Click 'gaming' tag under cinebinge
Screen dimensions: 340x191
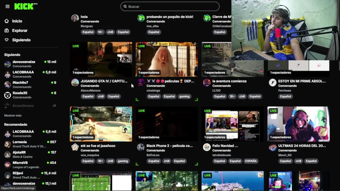(x=184, y=97)
